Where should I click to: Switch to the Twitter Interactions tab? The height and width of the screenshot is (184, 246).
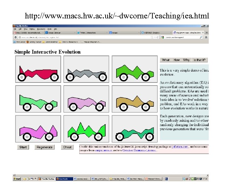[92, 33]
